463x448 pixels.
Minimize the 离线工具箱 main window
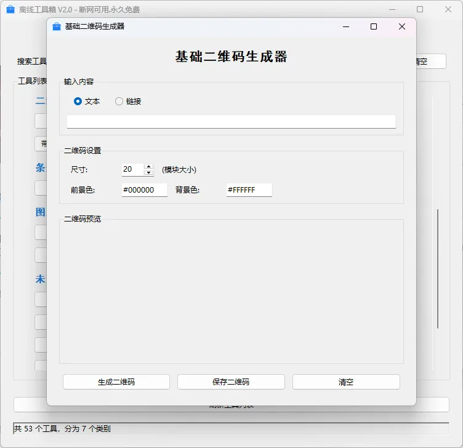click(392, 9)
